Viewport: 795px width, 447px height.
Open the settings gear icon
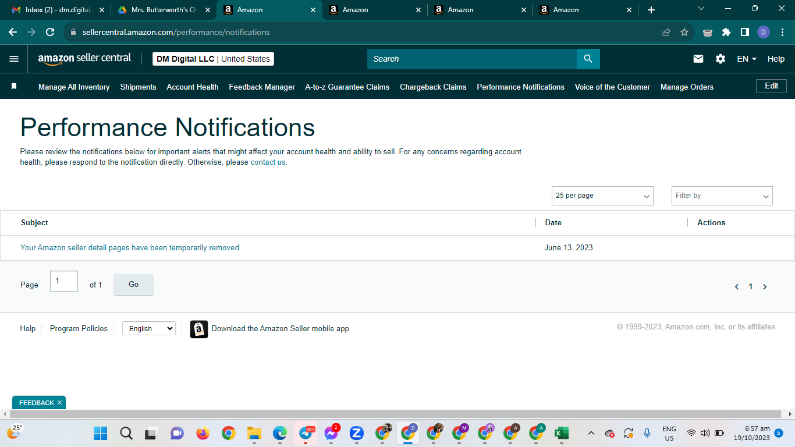721,59
